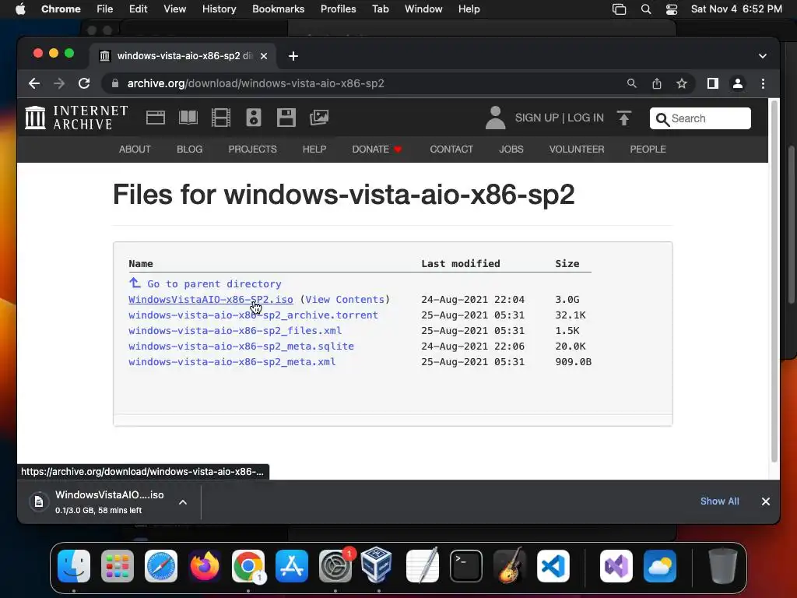Open Terminal from the Dock
Image resolution: width=797 pixels, height=598 pixels.
point(466,566)
